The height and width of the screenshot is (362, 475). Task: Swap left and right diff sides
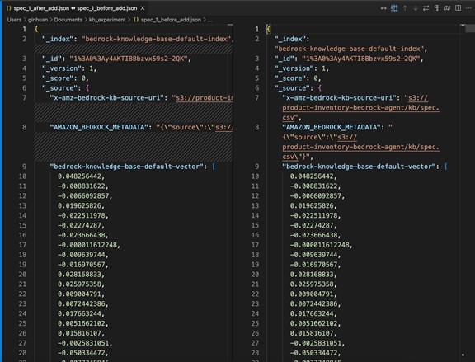pos(426,8)
